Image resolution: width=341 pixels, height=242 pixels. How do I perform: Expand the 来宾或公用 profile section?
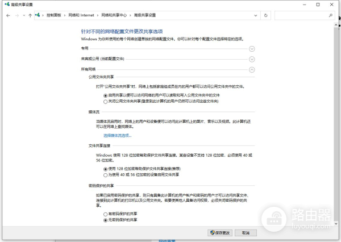pyautogui.click(x=252, y=59)
